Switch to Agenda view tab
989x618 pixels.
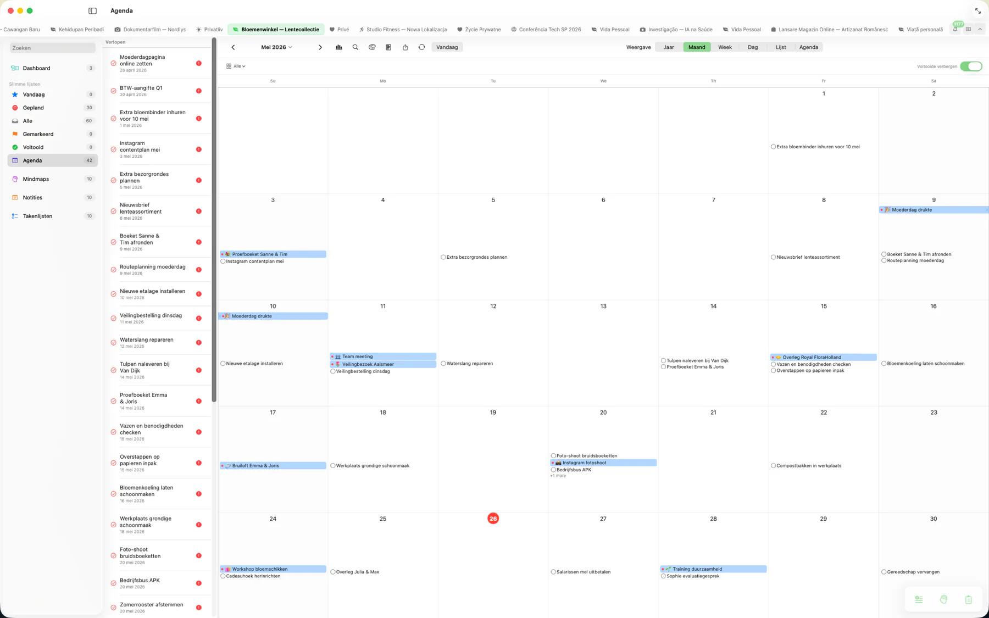tap(809, 47)
